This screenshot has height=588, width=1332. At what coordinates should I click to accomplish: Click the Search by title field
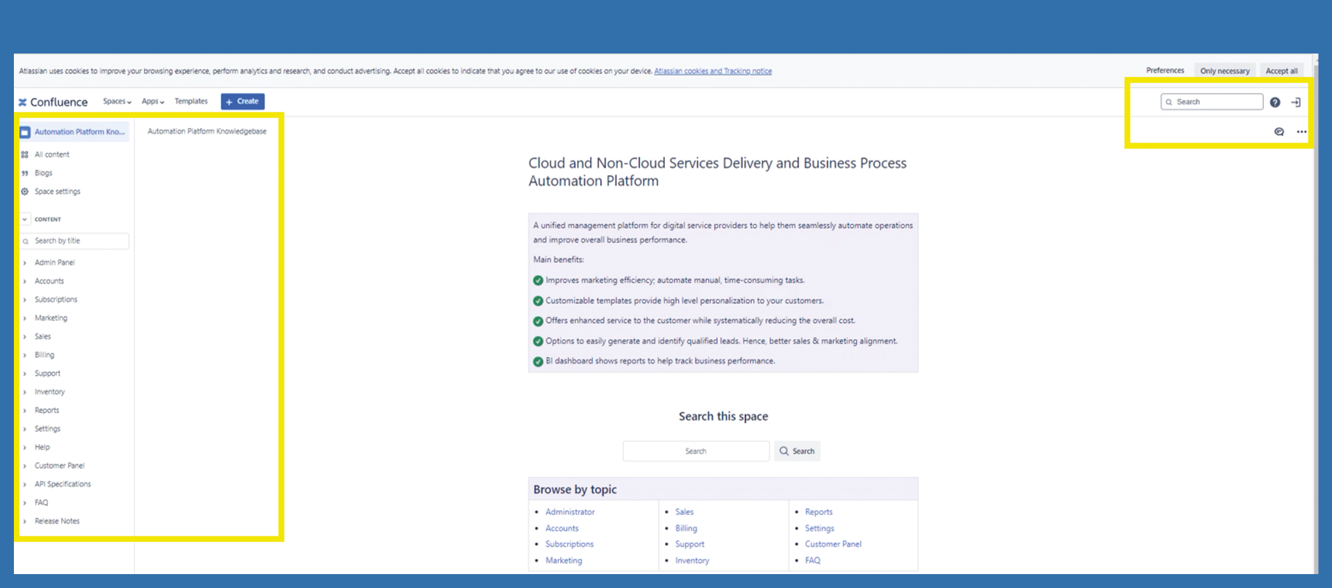click(x=76, y=241)
